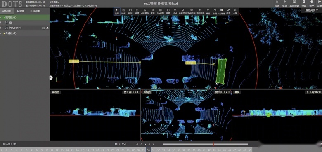Toggle 标签显示 label display
The width and height of the screenshot is (322, 152).
click(x=182, y=11)
